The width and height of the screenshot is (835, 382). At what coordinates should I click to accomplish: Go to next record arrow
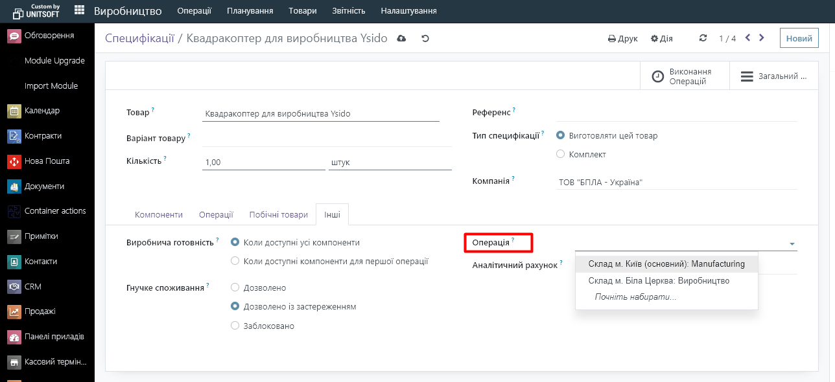[762, 38]
